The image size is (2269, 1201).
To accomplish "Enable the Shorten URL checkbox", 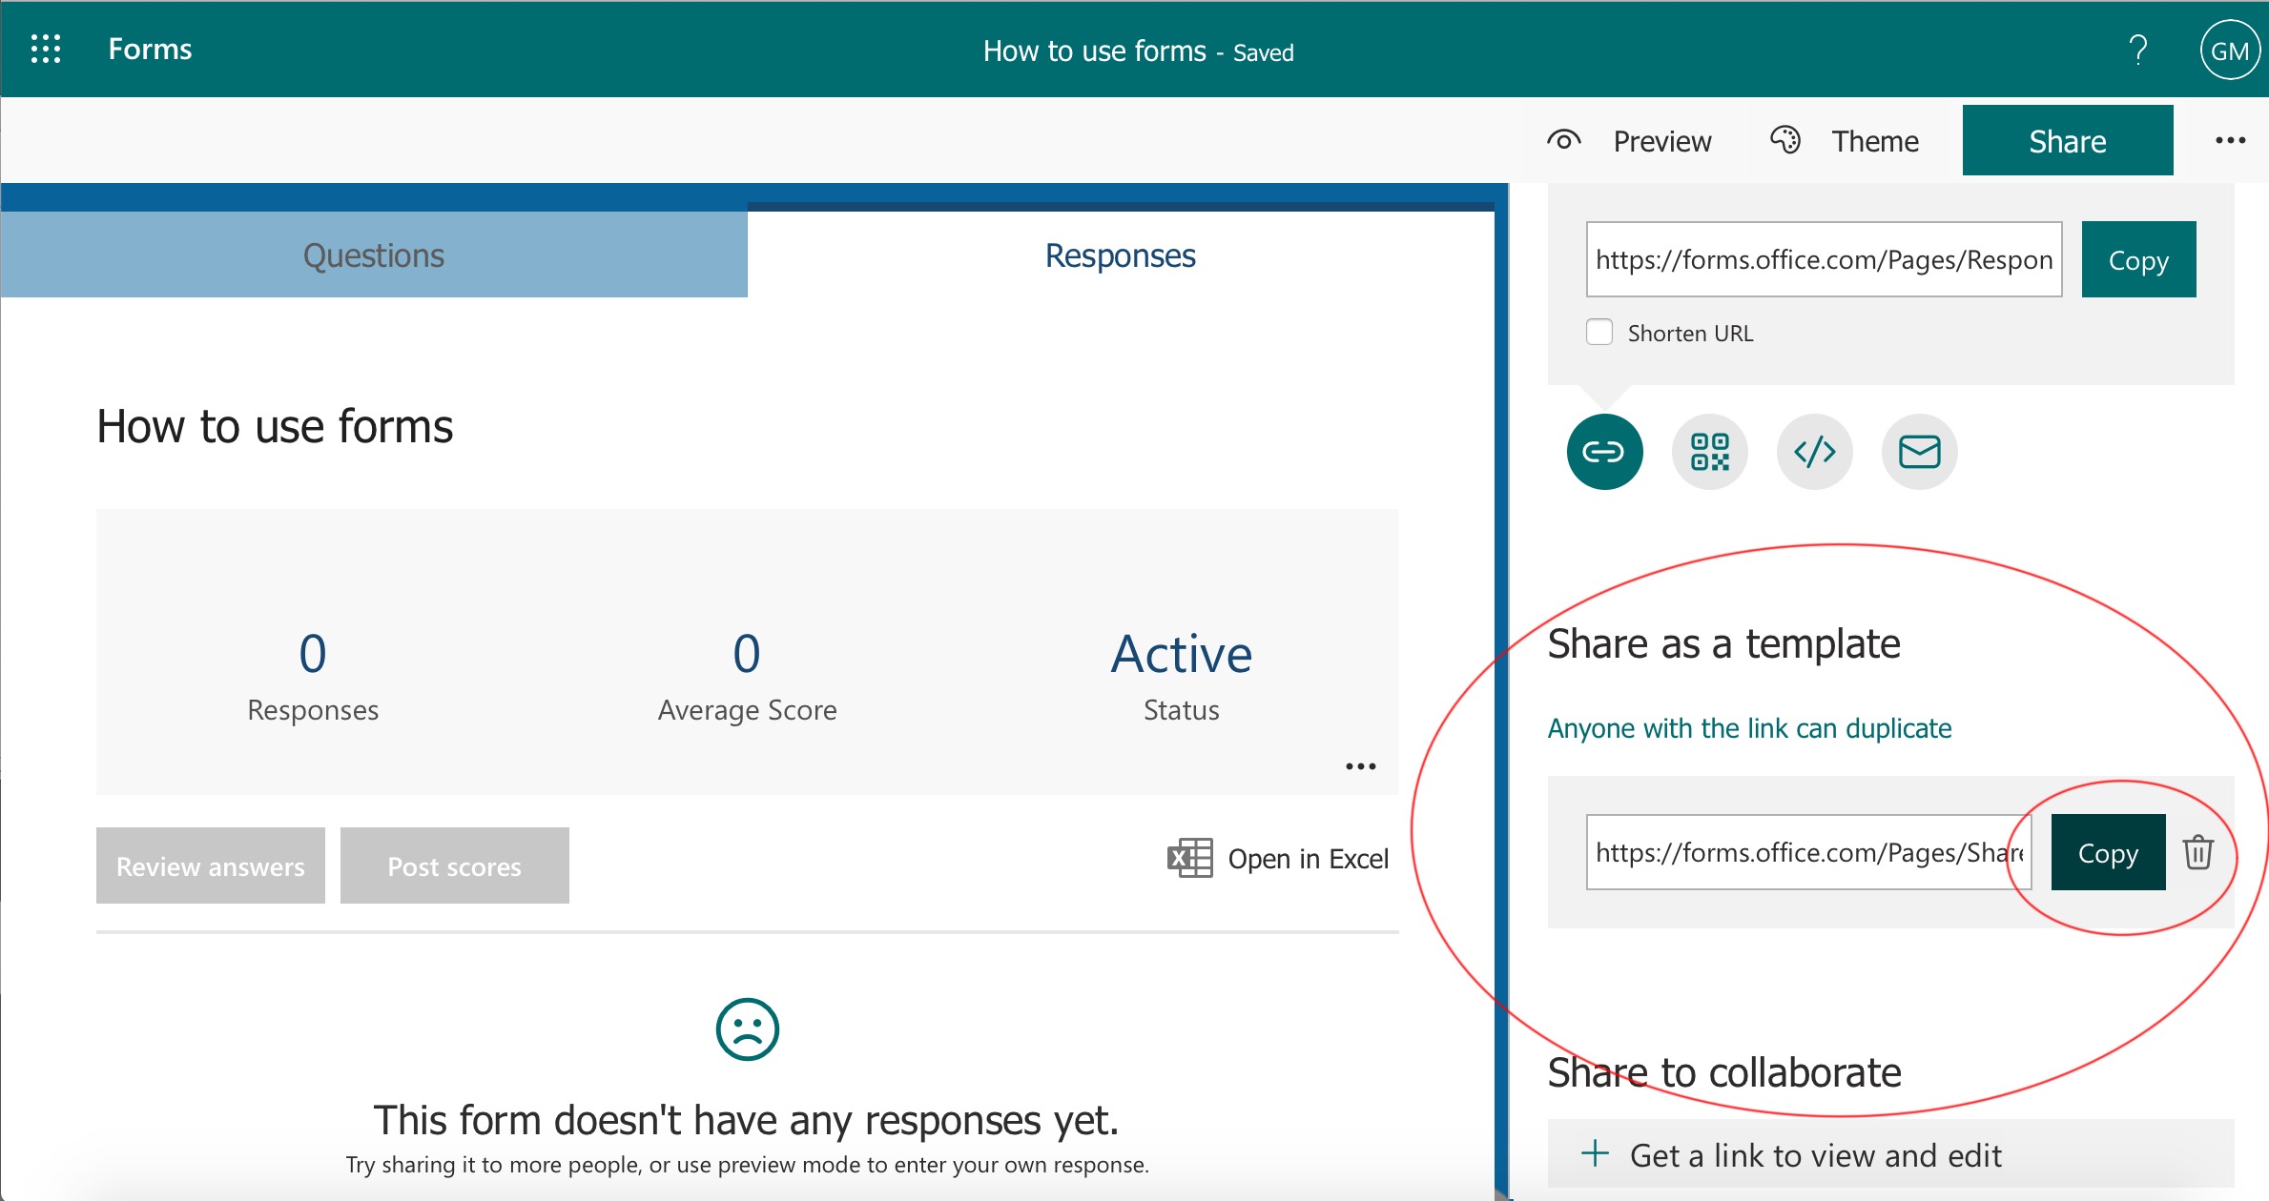I will (1599, 333).
